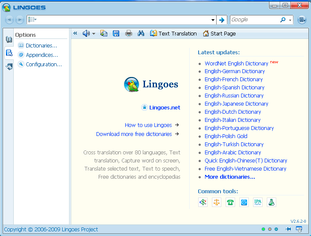Collapse the side panel with chevron
Image resolution: width=311 pixels, height=236 pixels.
75,33
